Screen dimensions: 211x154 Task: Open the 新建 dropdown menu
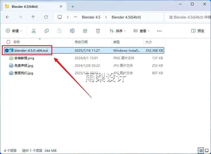(x=14, y=31)
